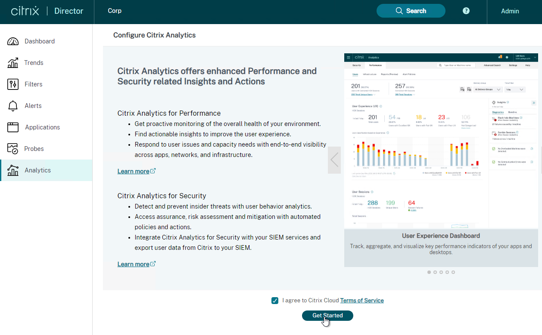The image size is (542, 335).
Task: Open the Terms of Service link
Action: (x=362, y=301)
